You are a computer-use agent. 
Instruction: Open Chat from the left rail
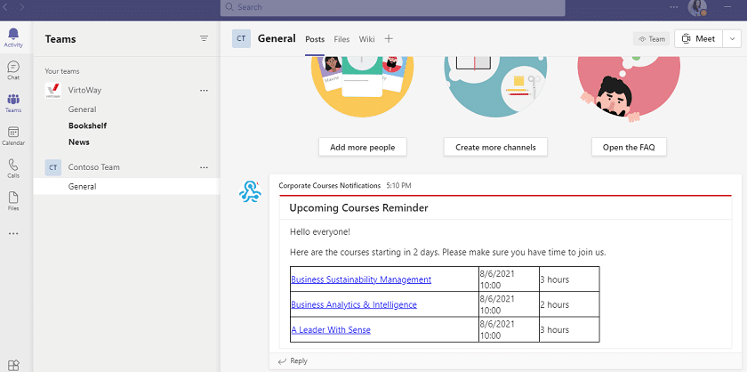coord(13,70)
